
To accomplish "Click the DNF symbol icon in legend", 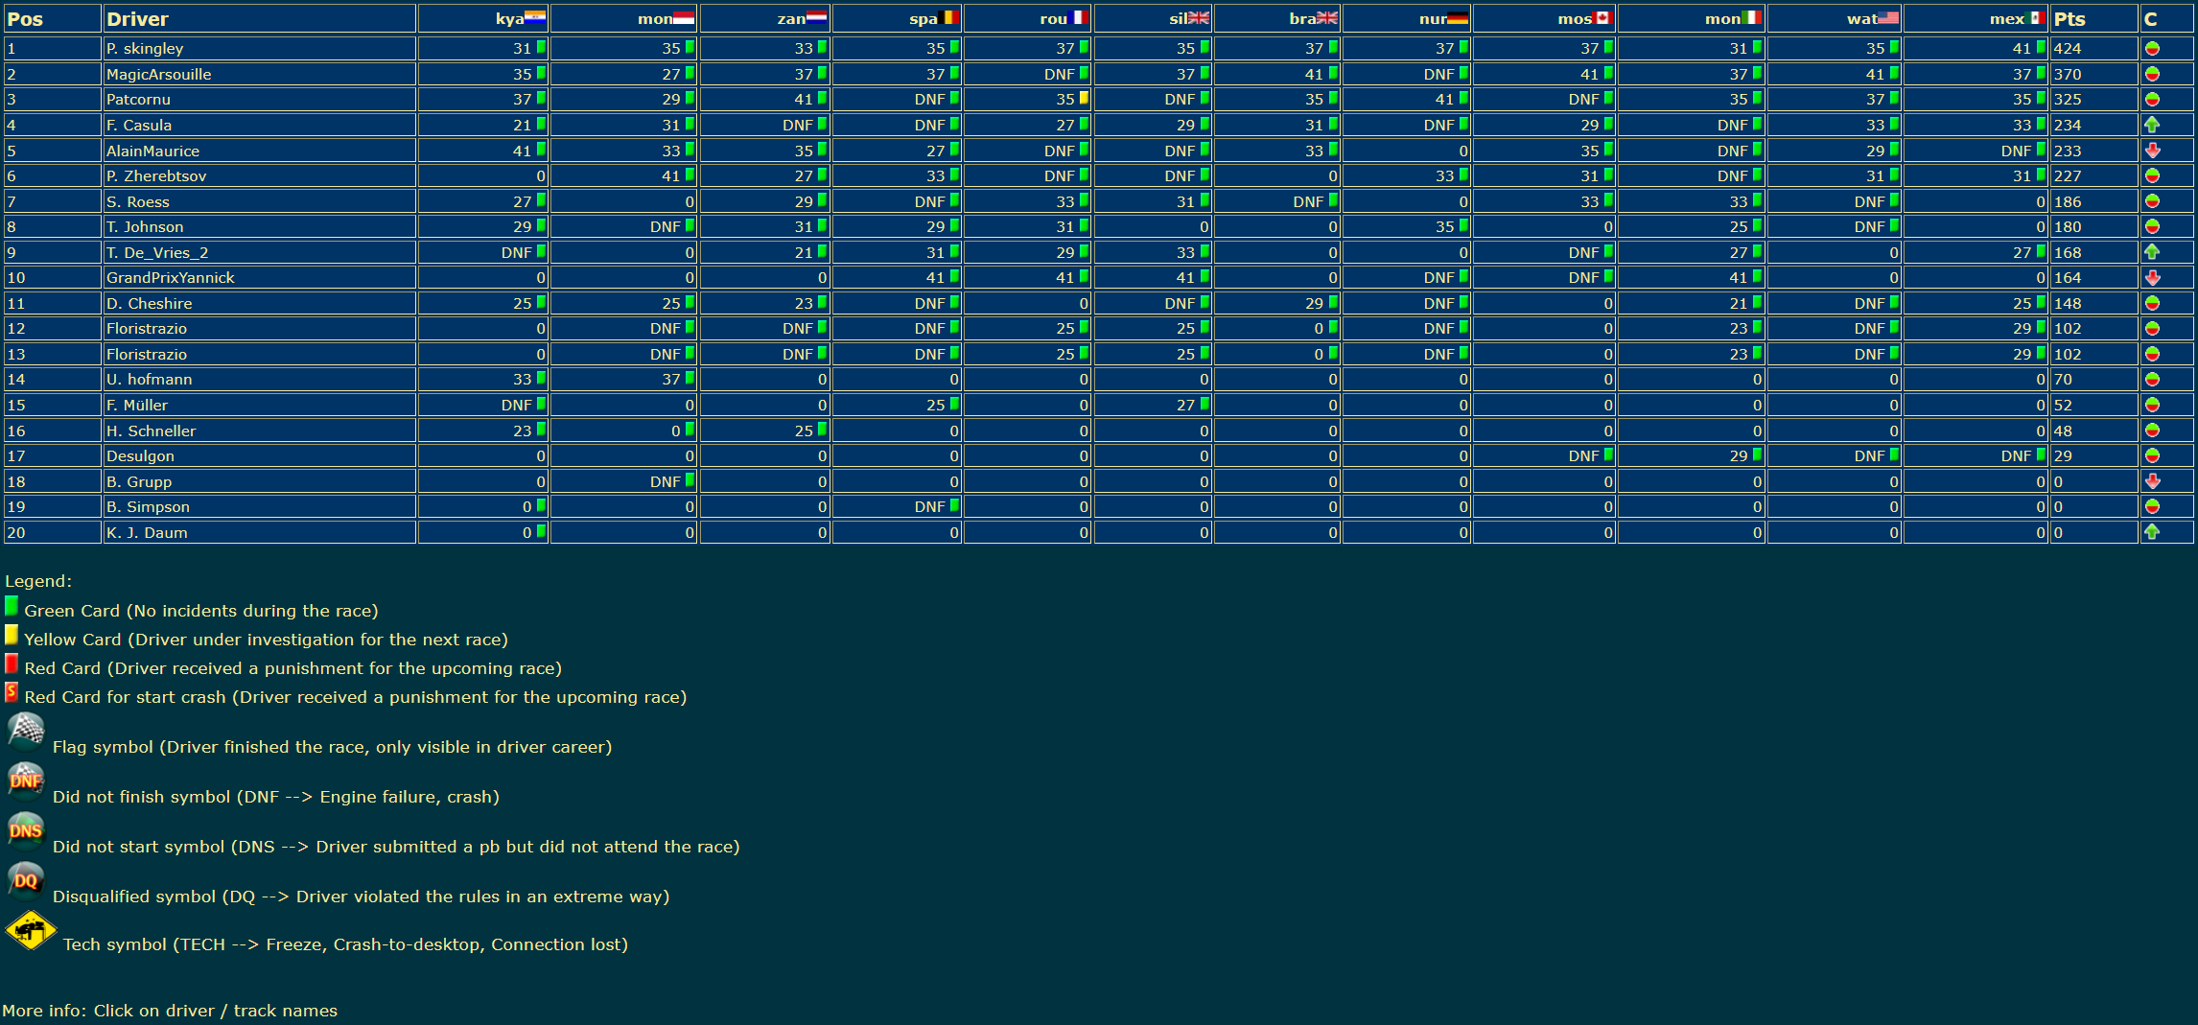I will pos(26,781).
